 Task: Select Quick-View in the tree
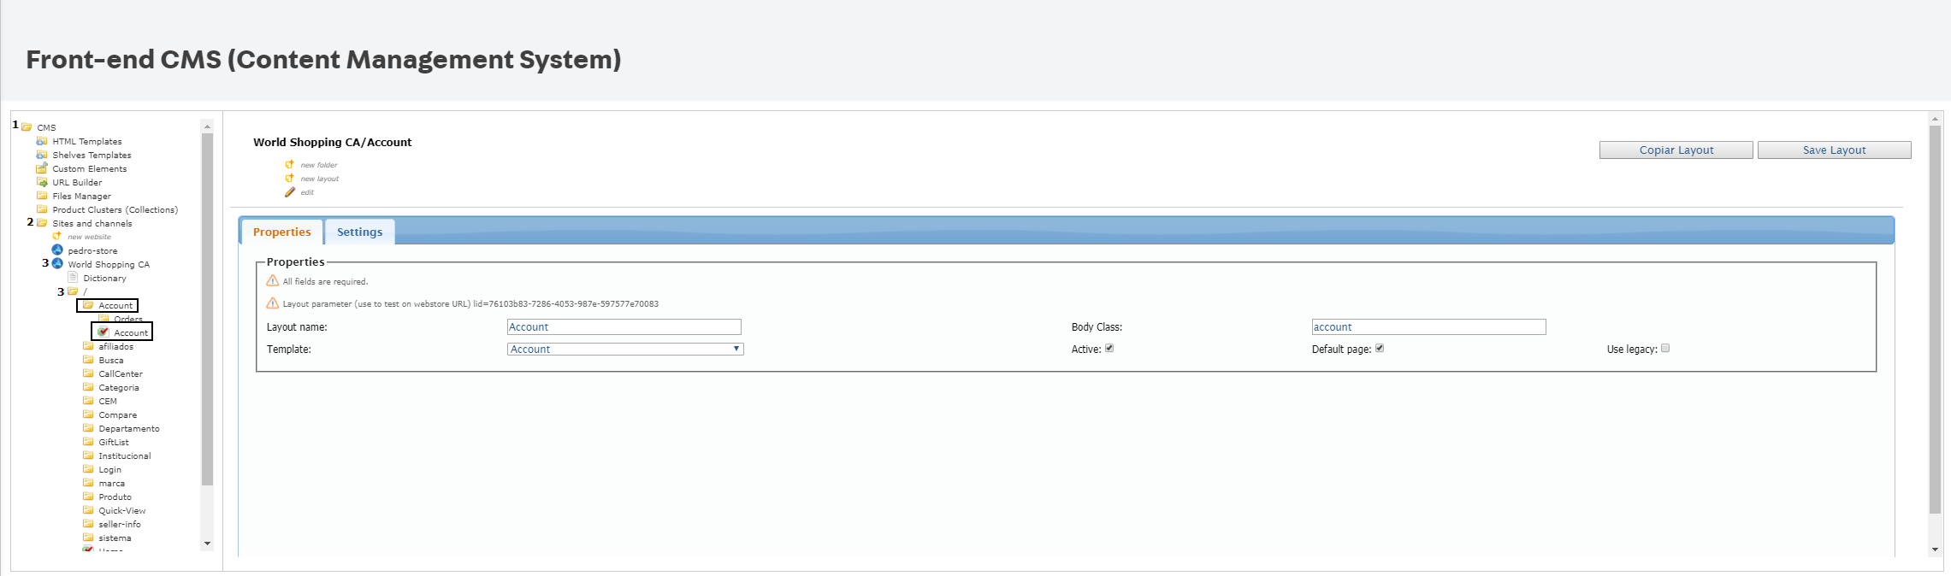pos(122,510)
